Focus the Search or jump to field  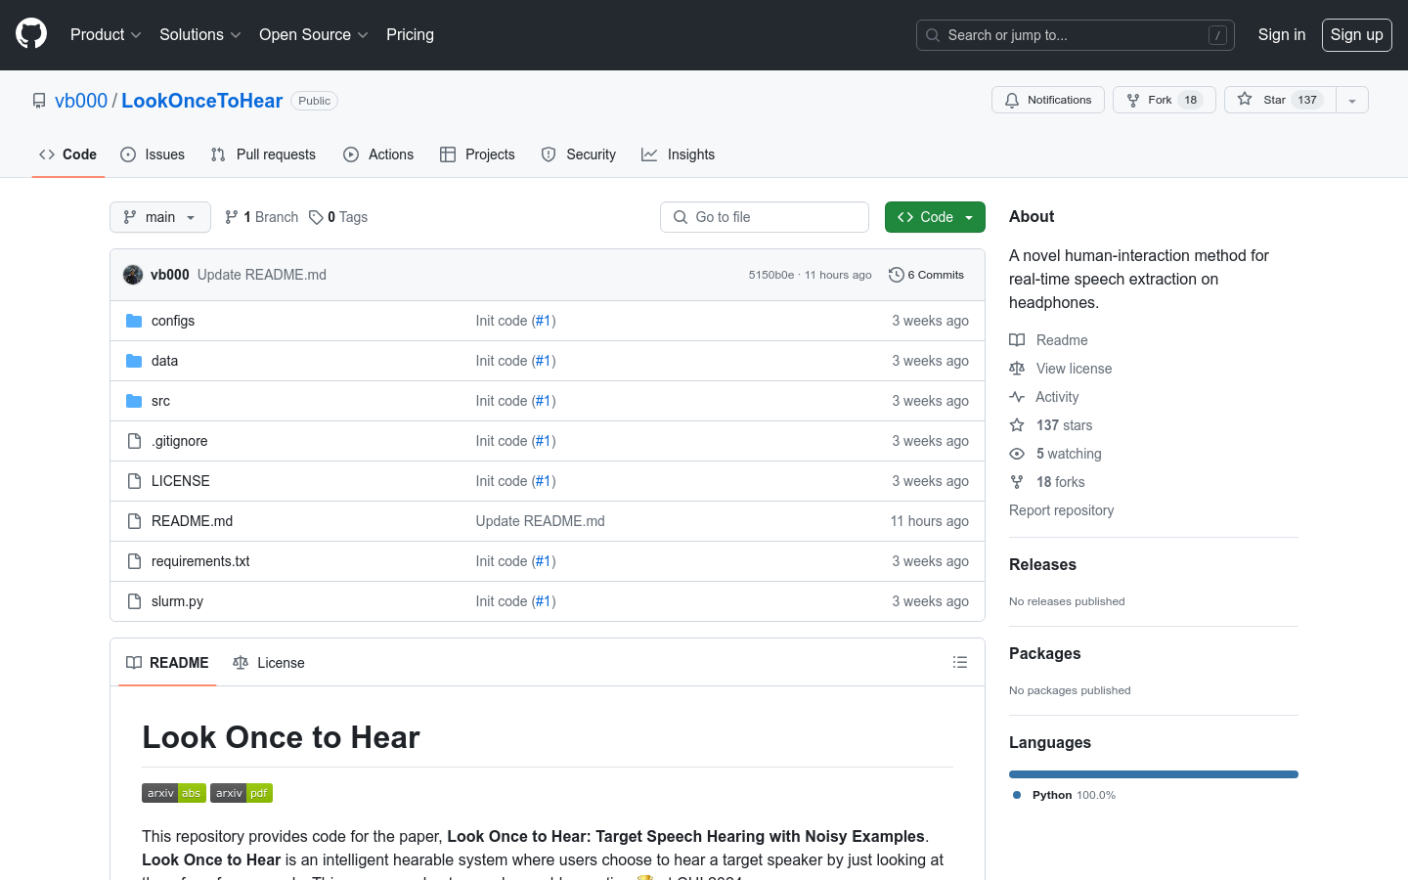1076,35
